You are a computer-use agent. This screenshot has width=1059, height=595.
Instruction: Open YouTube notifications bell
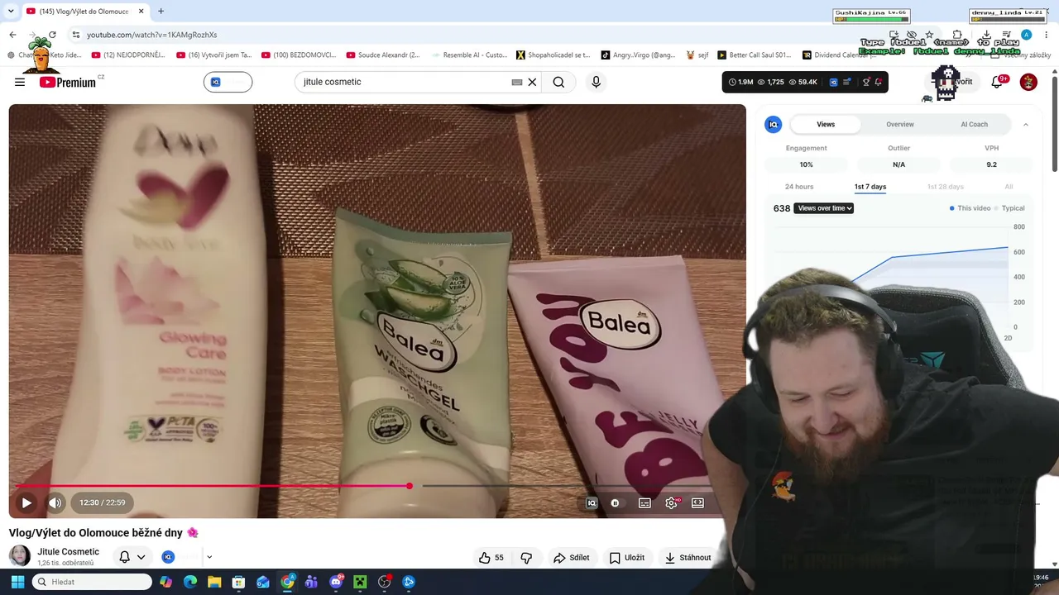997,82
